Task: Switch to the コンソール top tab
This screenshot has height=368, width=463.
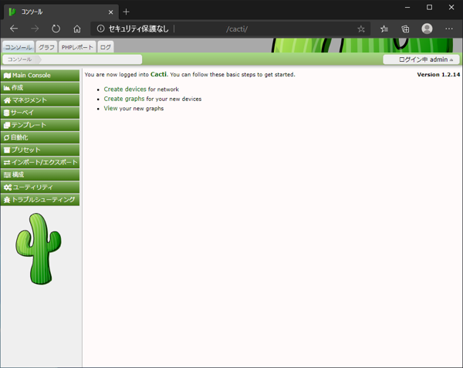Action: [19, 47]
